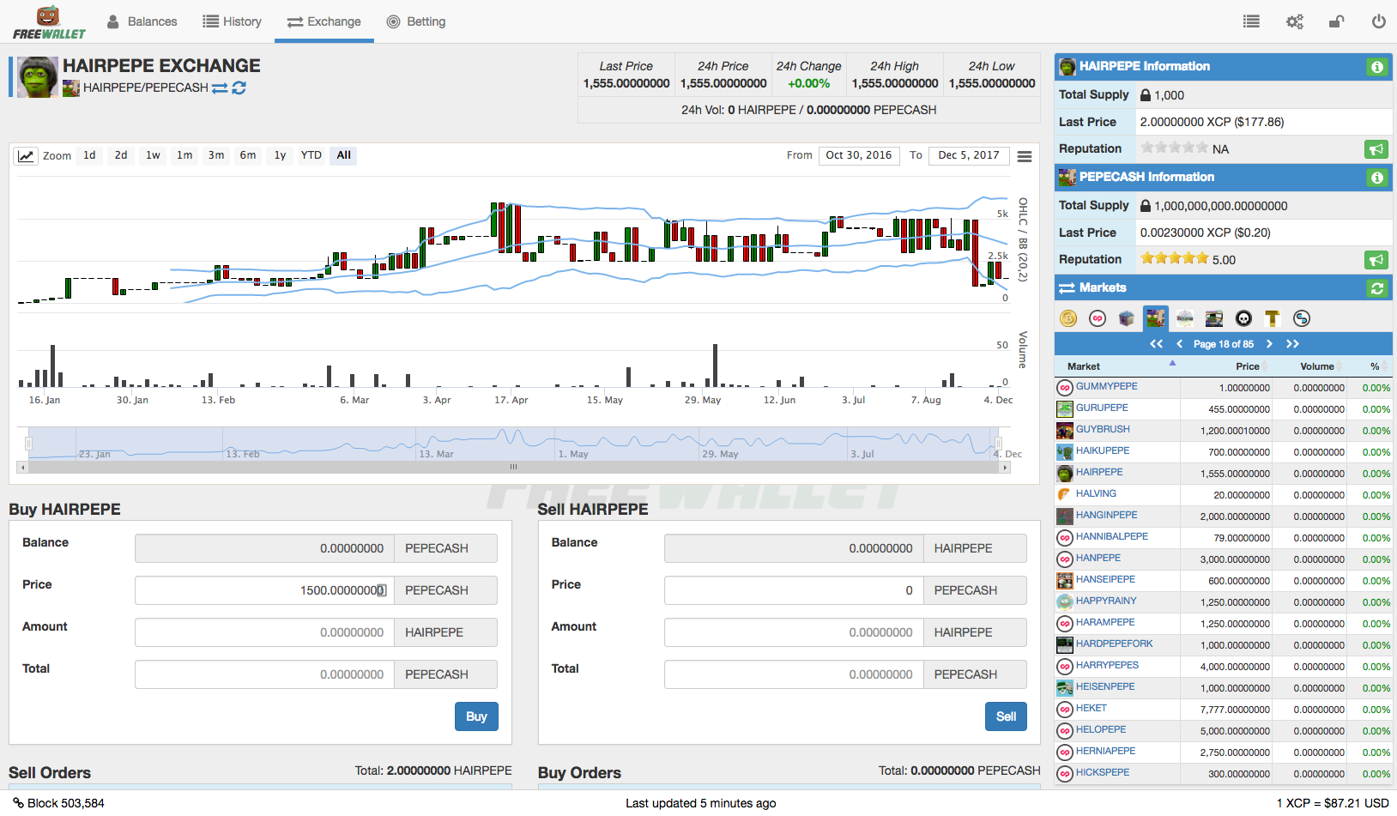Set chart zoom to YTD
Image resolution: width=1397 pixels, height=816 pixels.
(311, 155)
